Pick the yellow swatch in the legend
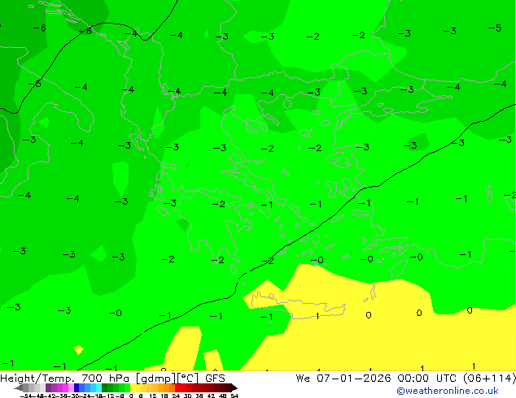516x398 pixels. (133, 387)
